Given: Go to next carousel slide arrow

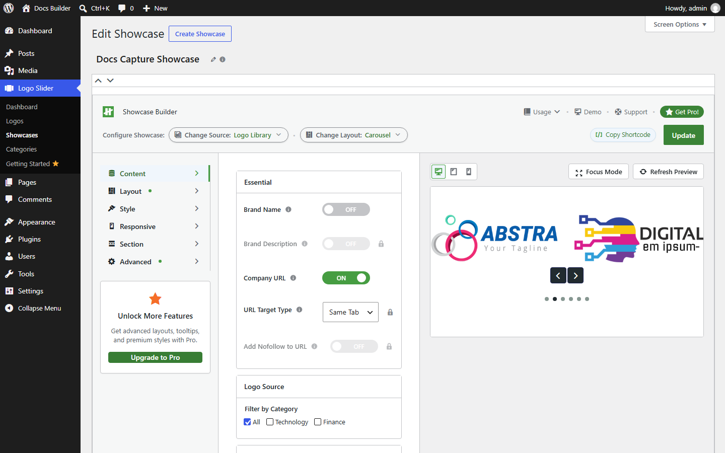Looking at the screenshot, I should click(x=575, y=275).
